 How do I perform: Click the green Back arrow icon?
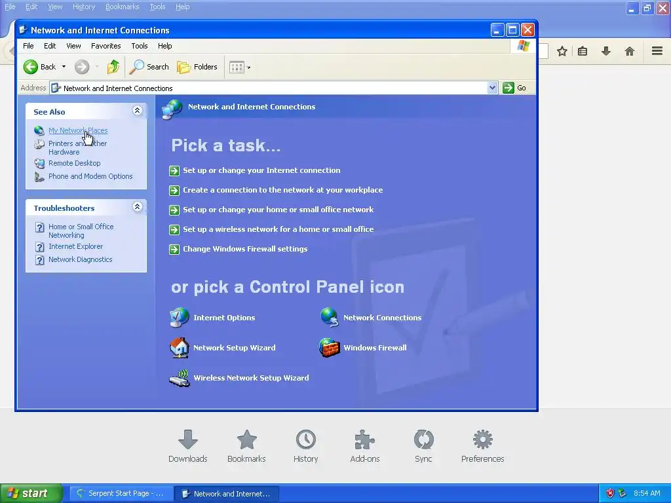(31, 67)
